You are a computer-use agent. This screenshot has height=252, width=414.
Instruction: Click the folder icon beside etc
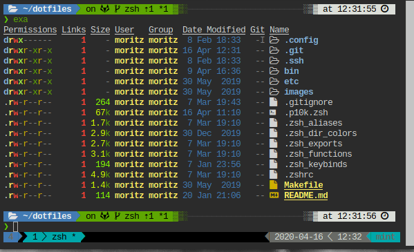coord(274,81)
